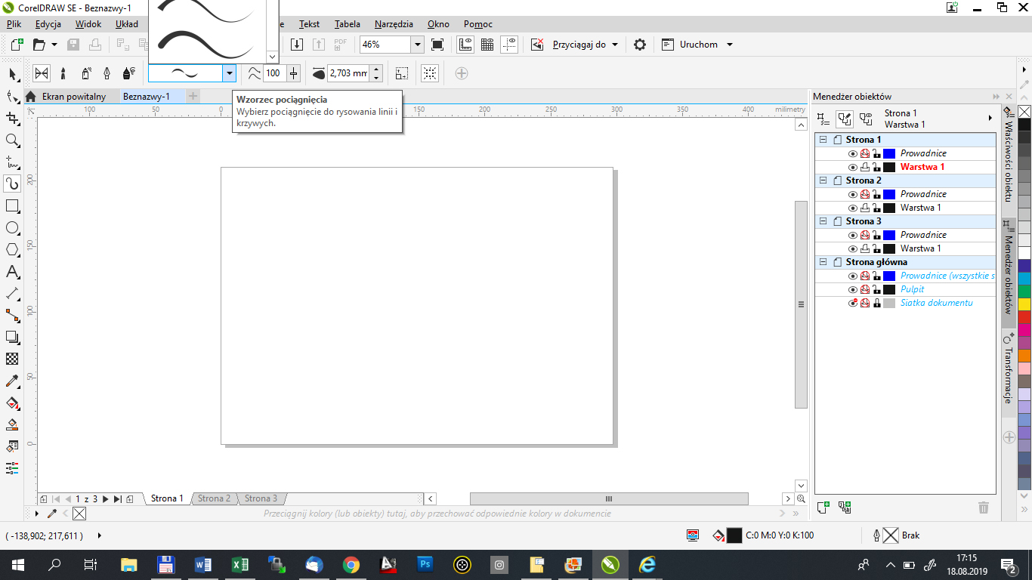The height and width of the screenshot is (580, 1032).
Task: Open the Options gear icon in the toolbar
Action: pos(640,45)
